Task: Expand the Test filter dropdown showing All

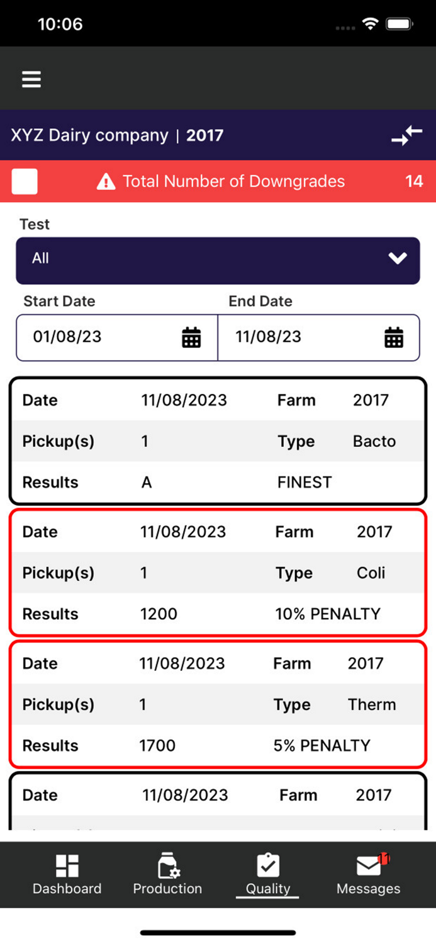Action: [218, 261]
